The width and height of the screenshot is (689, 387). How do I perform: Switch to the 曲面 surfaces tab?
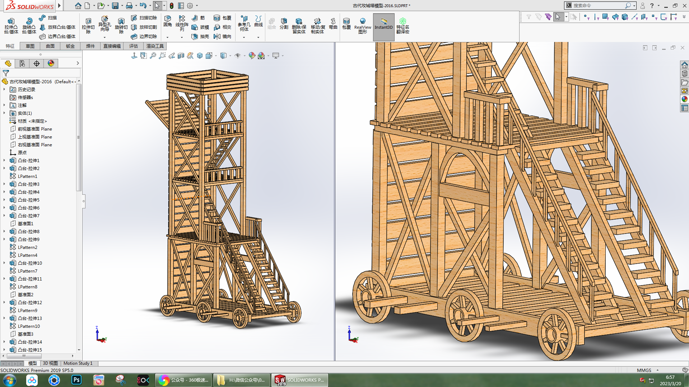point(50,46)
